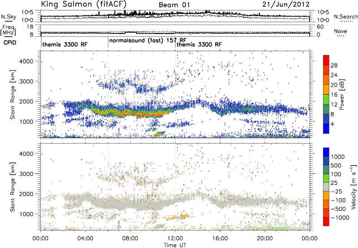Click 'Slant Range [km]' on the velocity panel

click(13, 187)
